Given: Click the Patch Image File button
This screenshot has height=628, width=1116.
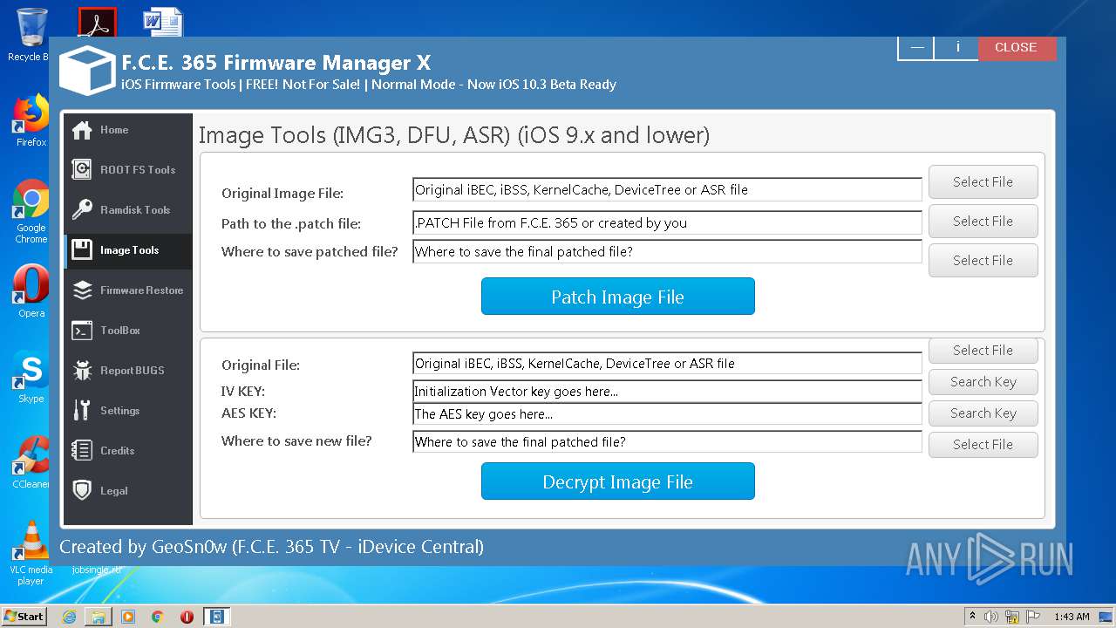Looking at the screenshot, I should pos(617,297).
